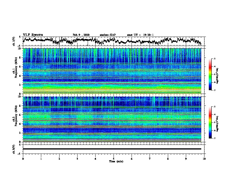Click the time axis tick label "3"
Screen dimensions: 230x178
point(77,159)
